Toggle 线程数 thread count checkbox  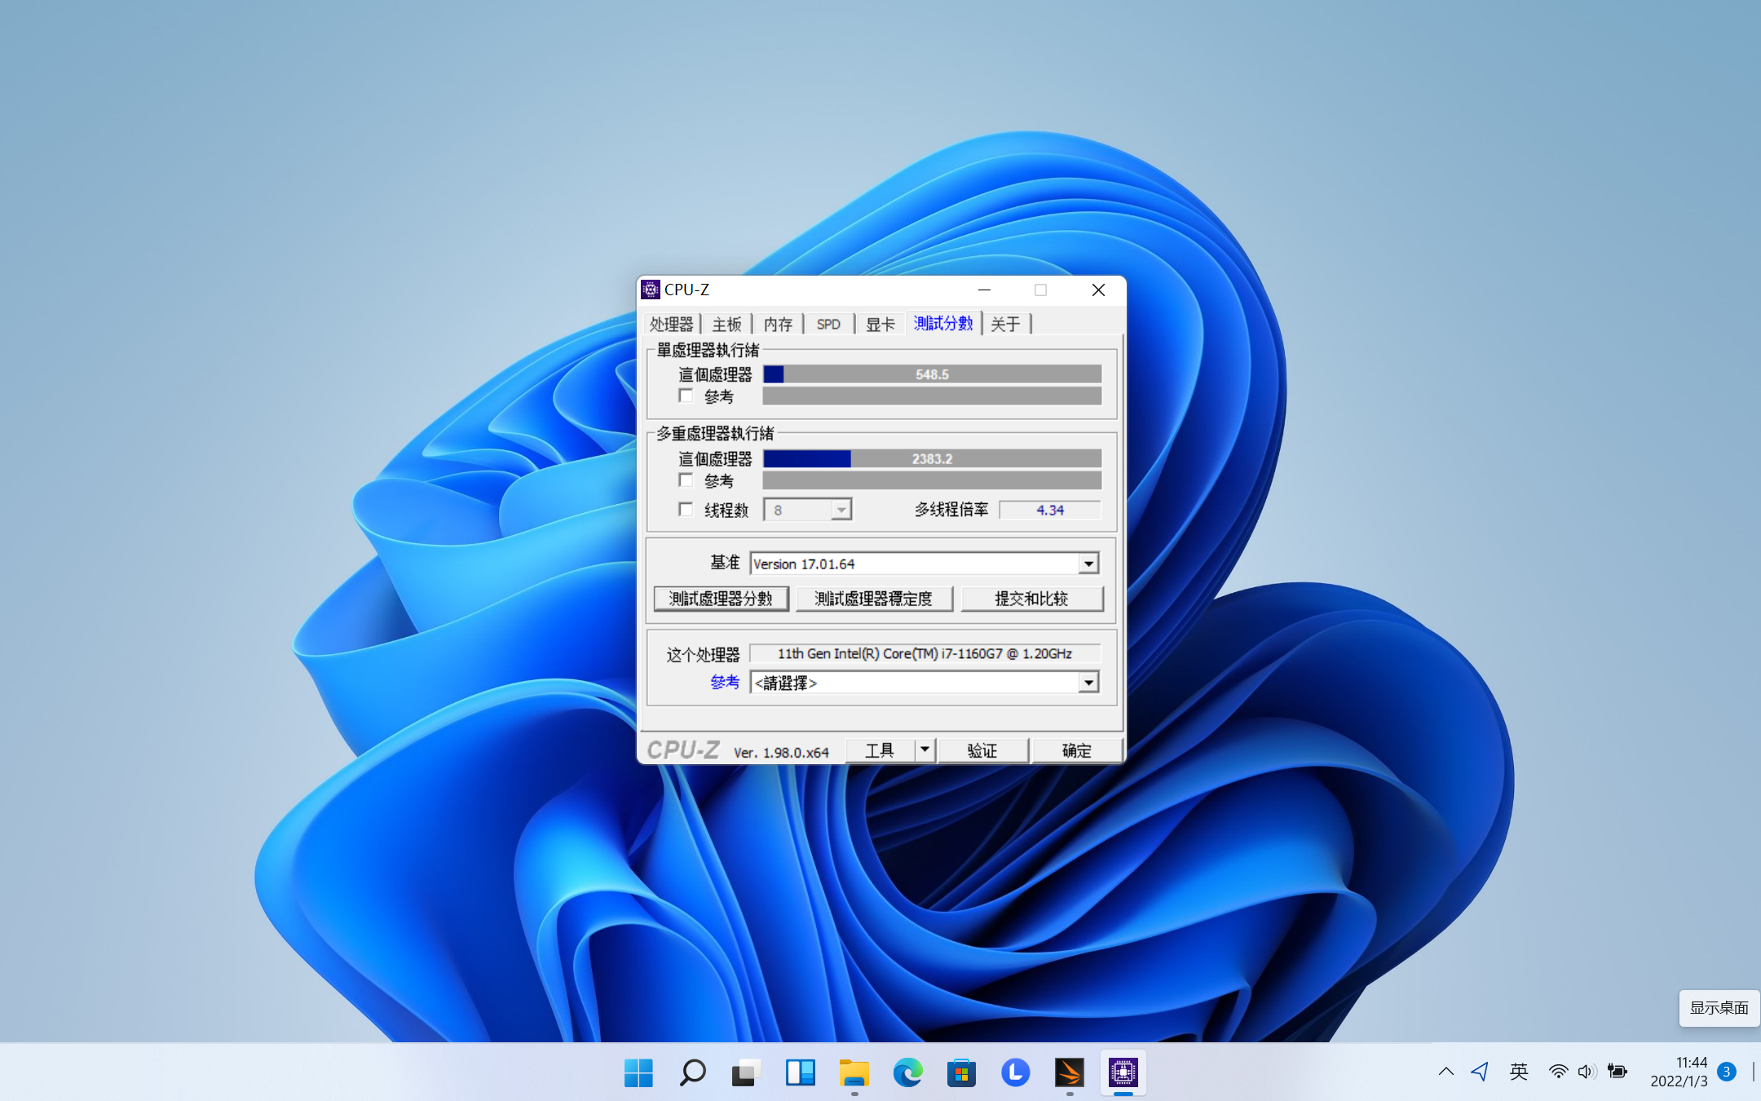pyautogui.click(x=686, y=510)
